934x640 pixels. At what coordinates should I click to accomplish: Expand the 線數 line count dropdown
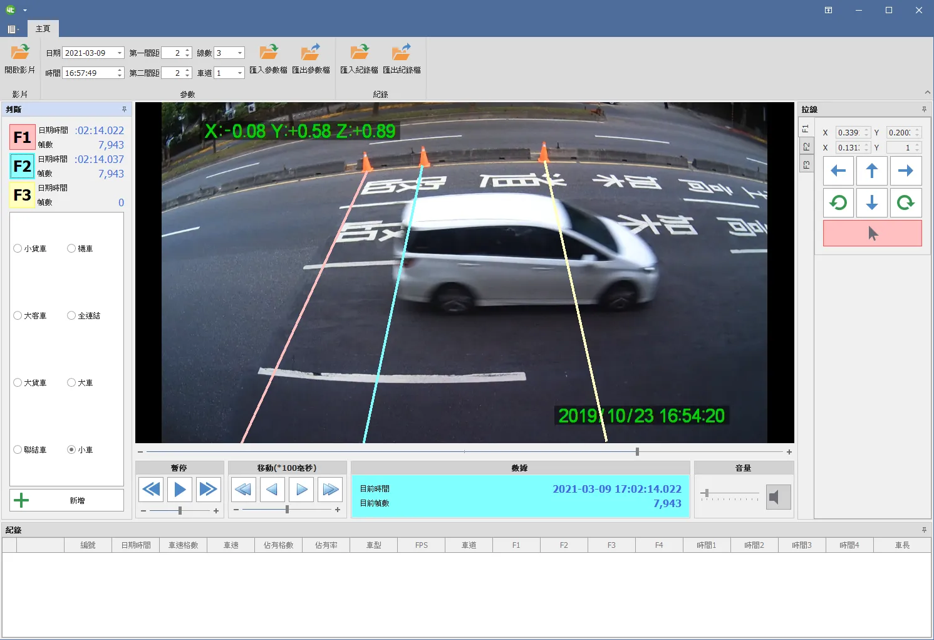(x=239, y=53)
